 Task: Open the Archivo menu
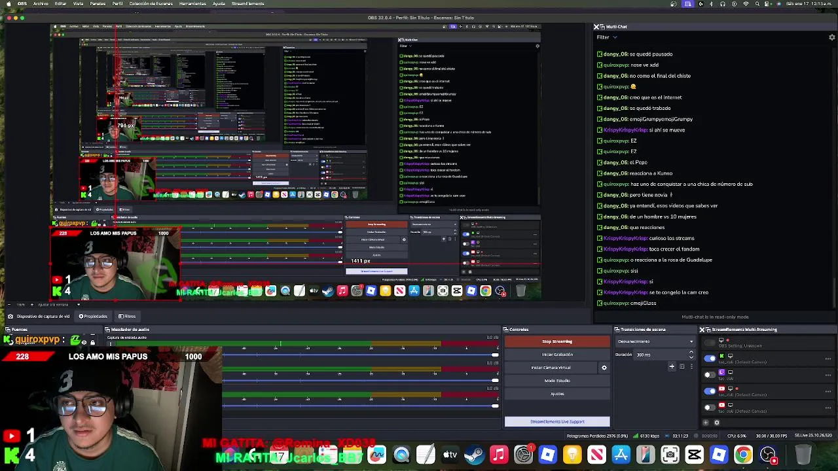click(x=41, y=4)
